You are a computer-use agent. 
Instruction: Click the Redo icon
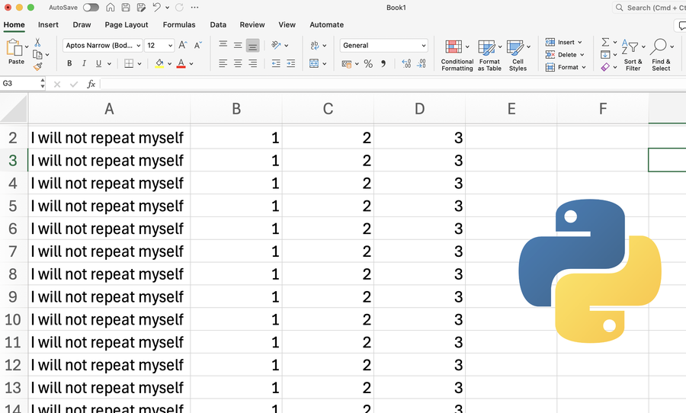coord(179,8)
